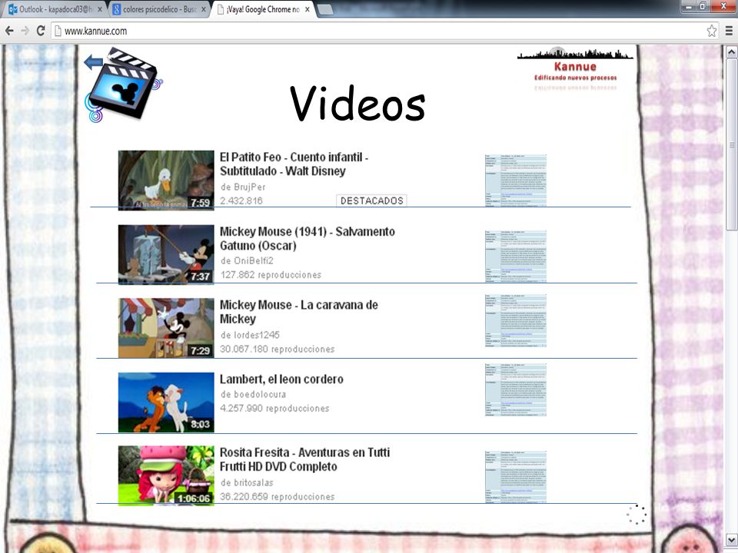Screen dimensions: 738x553
Task: Restore down the Chrome window
Action: (703, 6)
